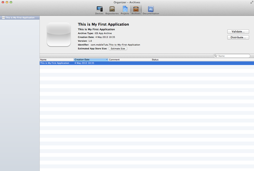Select the large application icon thumbnail
This screenshot has height=171, width=254.
point(58,35)
